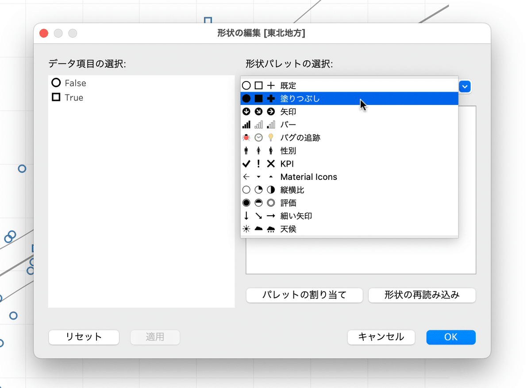Close the 形状の編集 dialog with red button

[43, 33]
